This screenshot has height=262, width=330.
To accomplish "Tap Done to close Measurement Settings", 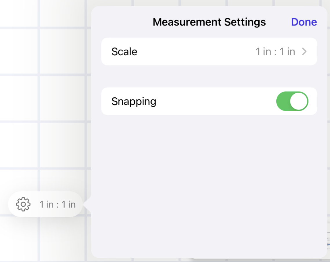I will (x=304, y=22).
